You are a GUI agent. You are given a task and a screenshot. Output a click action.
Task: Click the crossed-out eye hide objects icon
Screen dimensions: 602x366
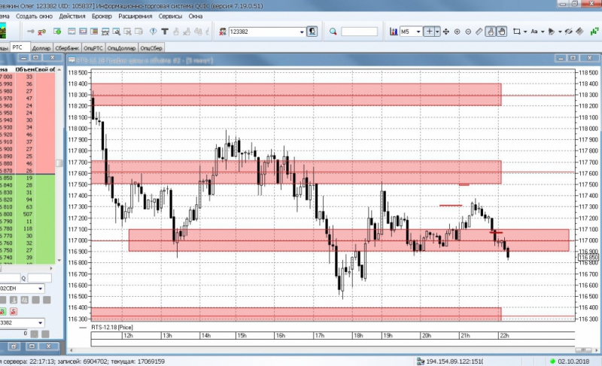pyautogui.click(x=569, y=32)
